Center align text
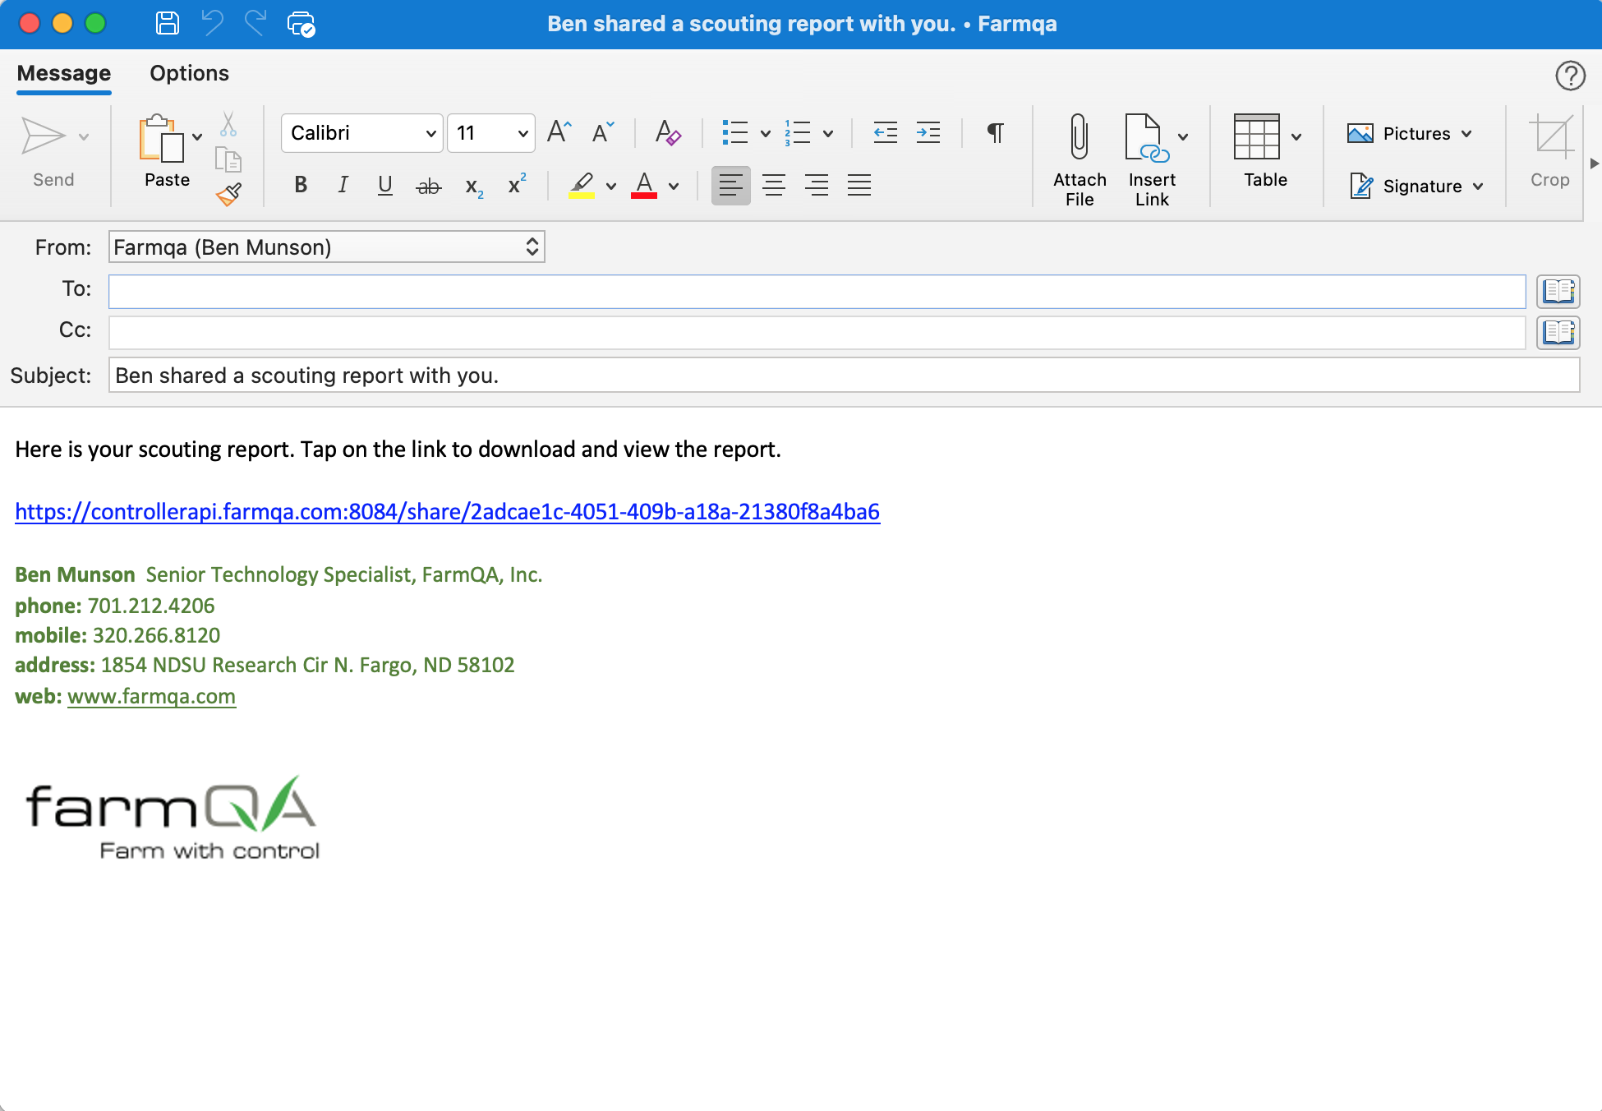Image resolution: width=1602 pixels, height=1111 pixels. click(774, 185)
